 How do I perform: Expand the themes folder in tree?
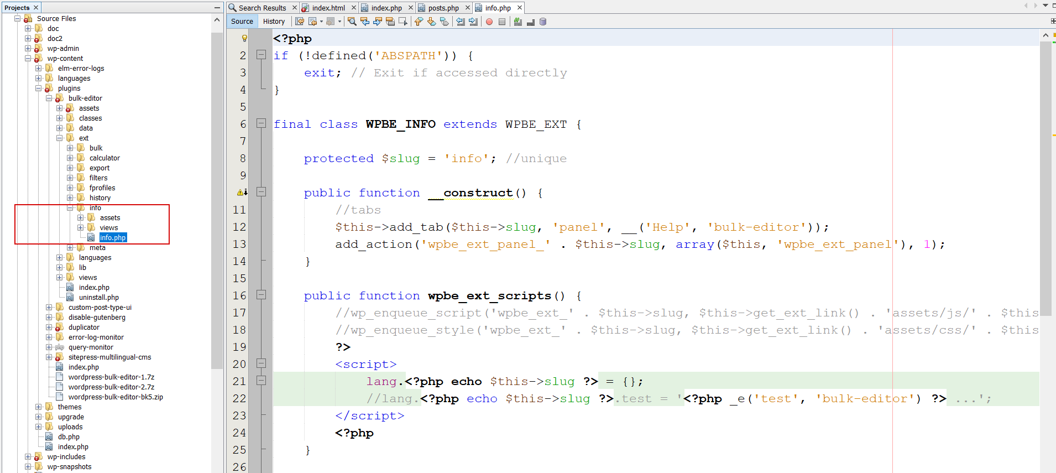coord(39,407)
